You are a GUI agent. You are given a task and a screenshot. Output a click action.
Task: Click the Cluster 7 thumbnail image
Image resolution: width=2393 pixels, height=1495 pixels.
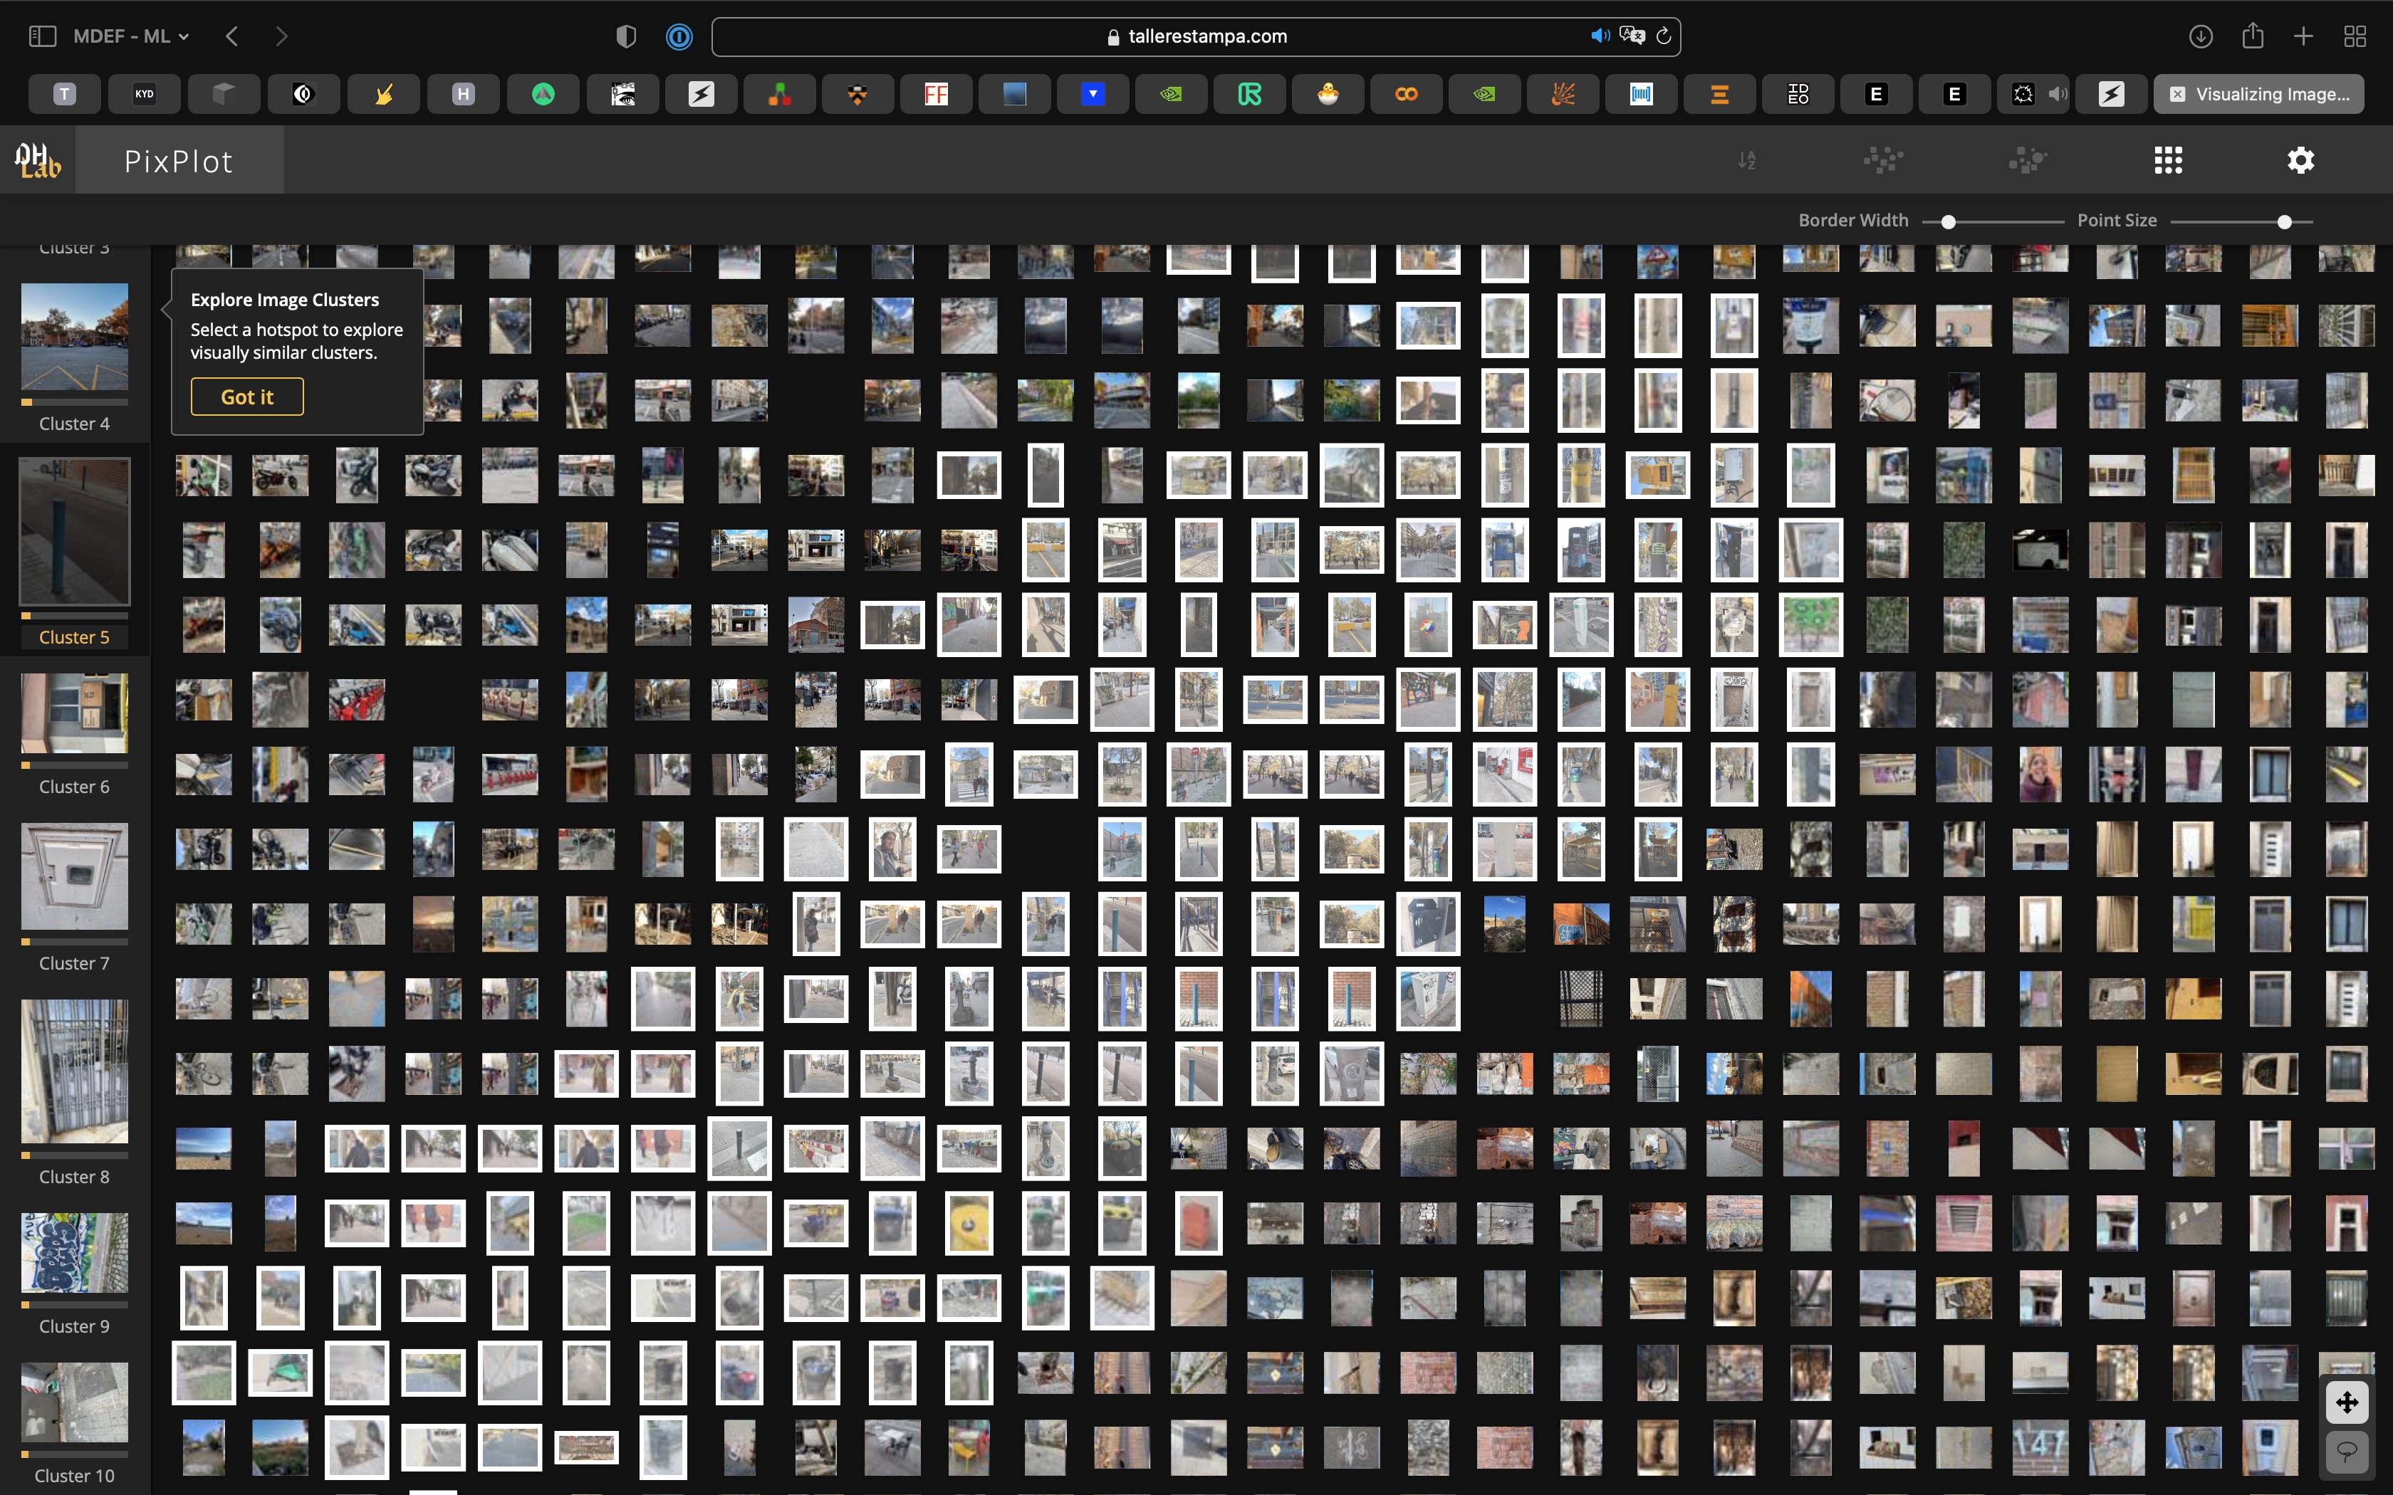74,876
